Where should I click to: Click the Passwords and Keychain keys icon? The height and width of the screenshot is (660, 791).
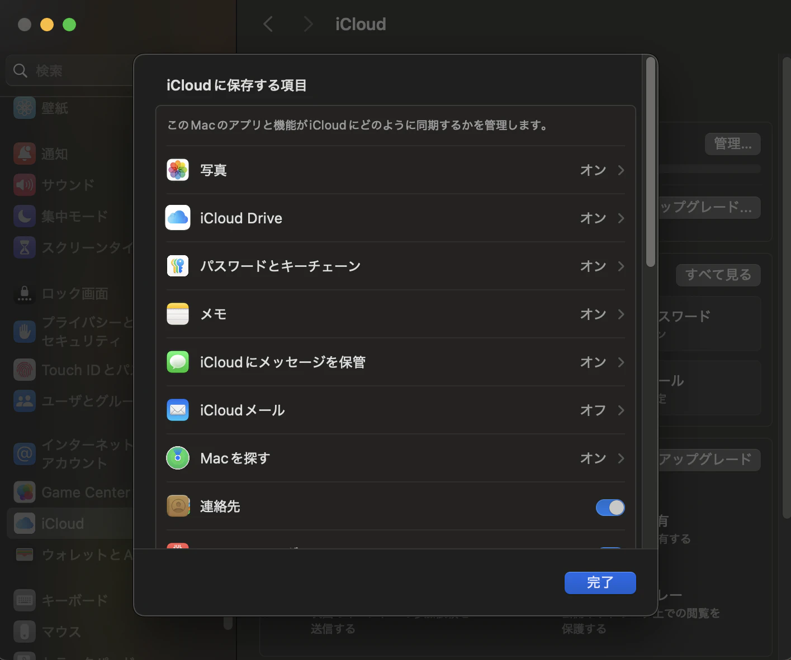pos(178,266)
